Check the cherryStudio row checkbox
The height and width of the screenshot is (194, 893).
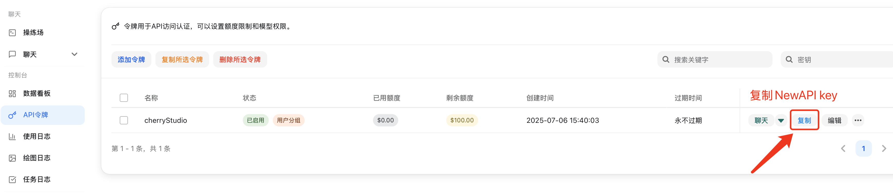(124, 120)
